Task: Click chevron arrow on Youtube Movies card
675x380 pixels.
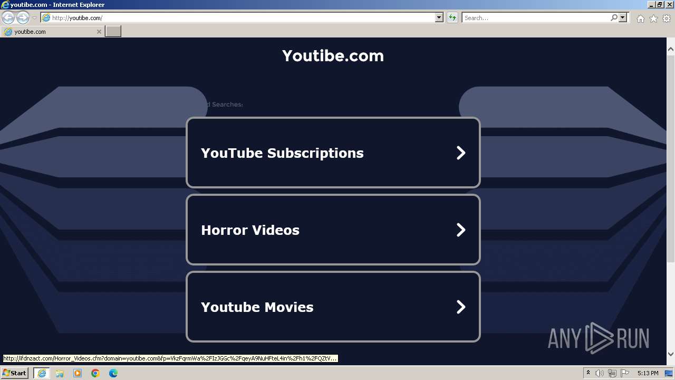Action: (x=461, y=307)
